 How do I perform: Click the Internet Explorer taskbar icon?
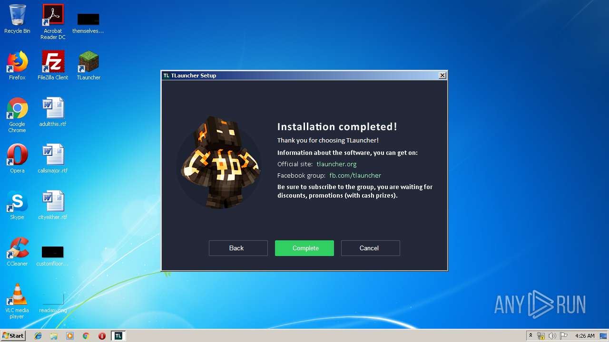[x=38, y=336]
